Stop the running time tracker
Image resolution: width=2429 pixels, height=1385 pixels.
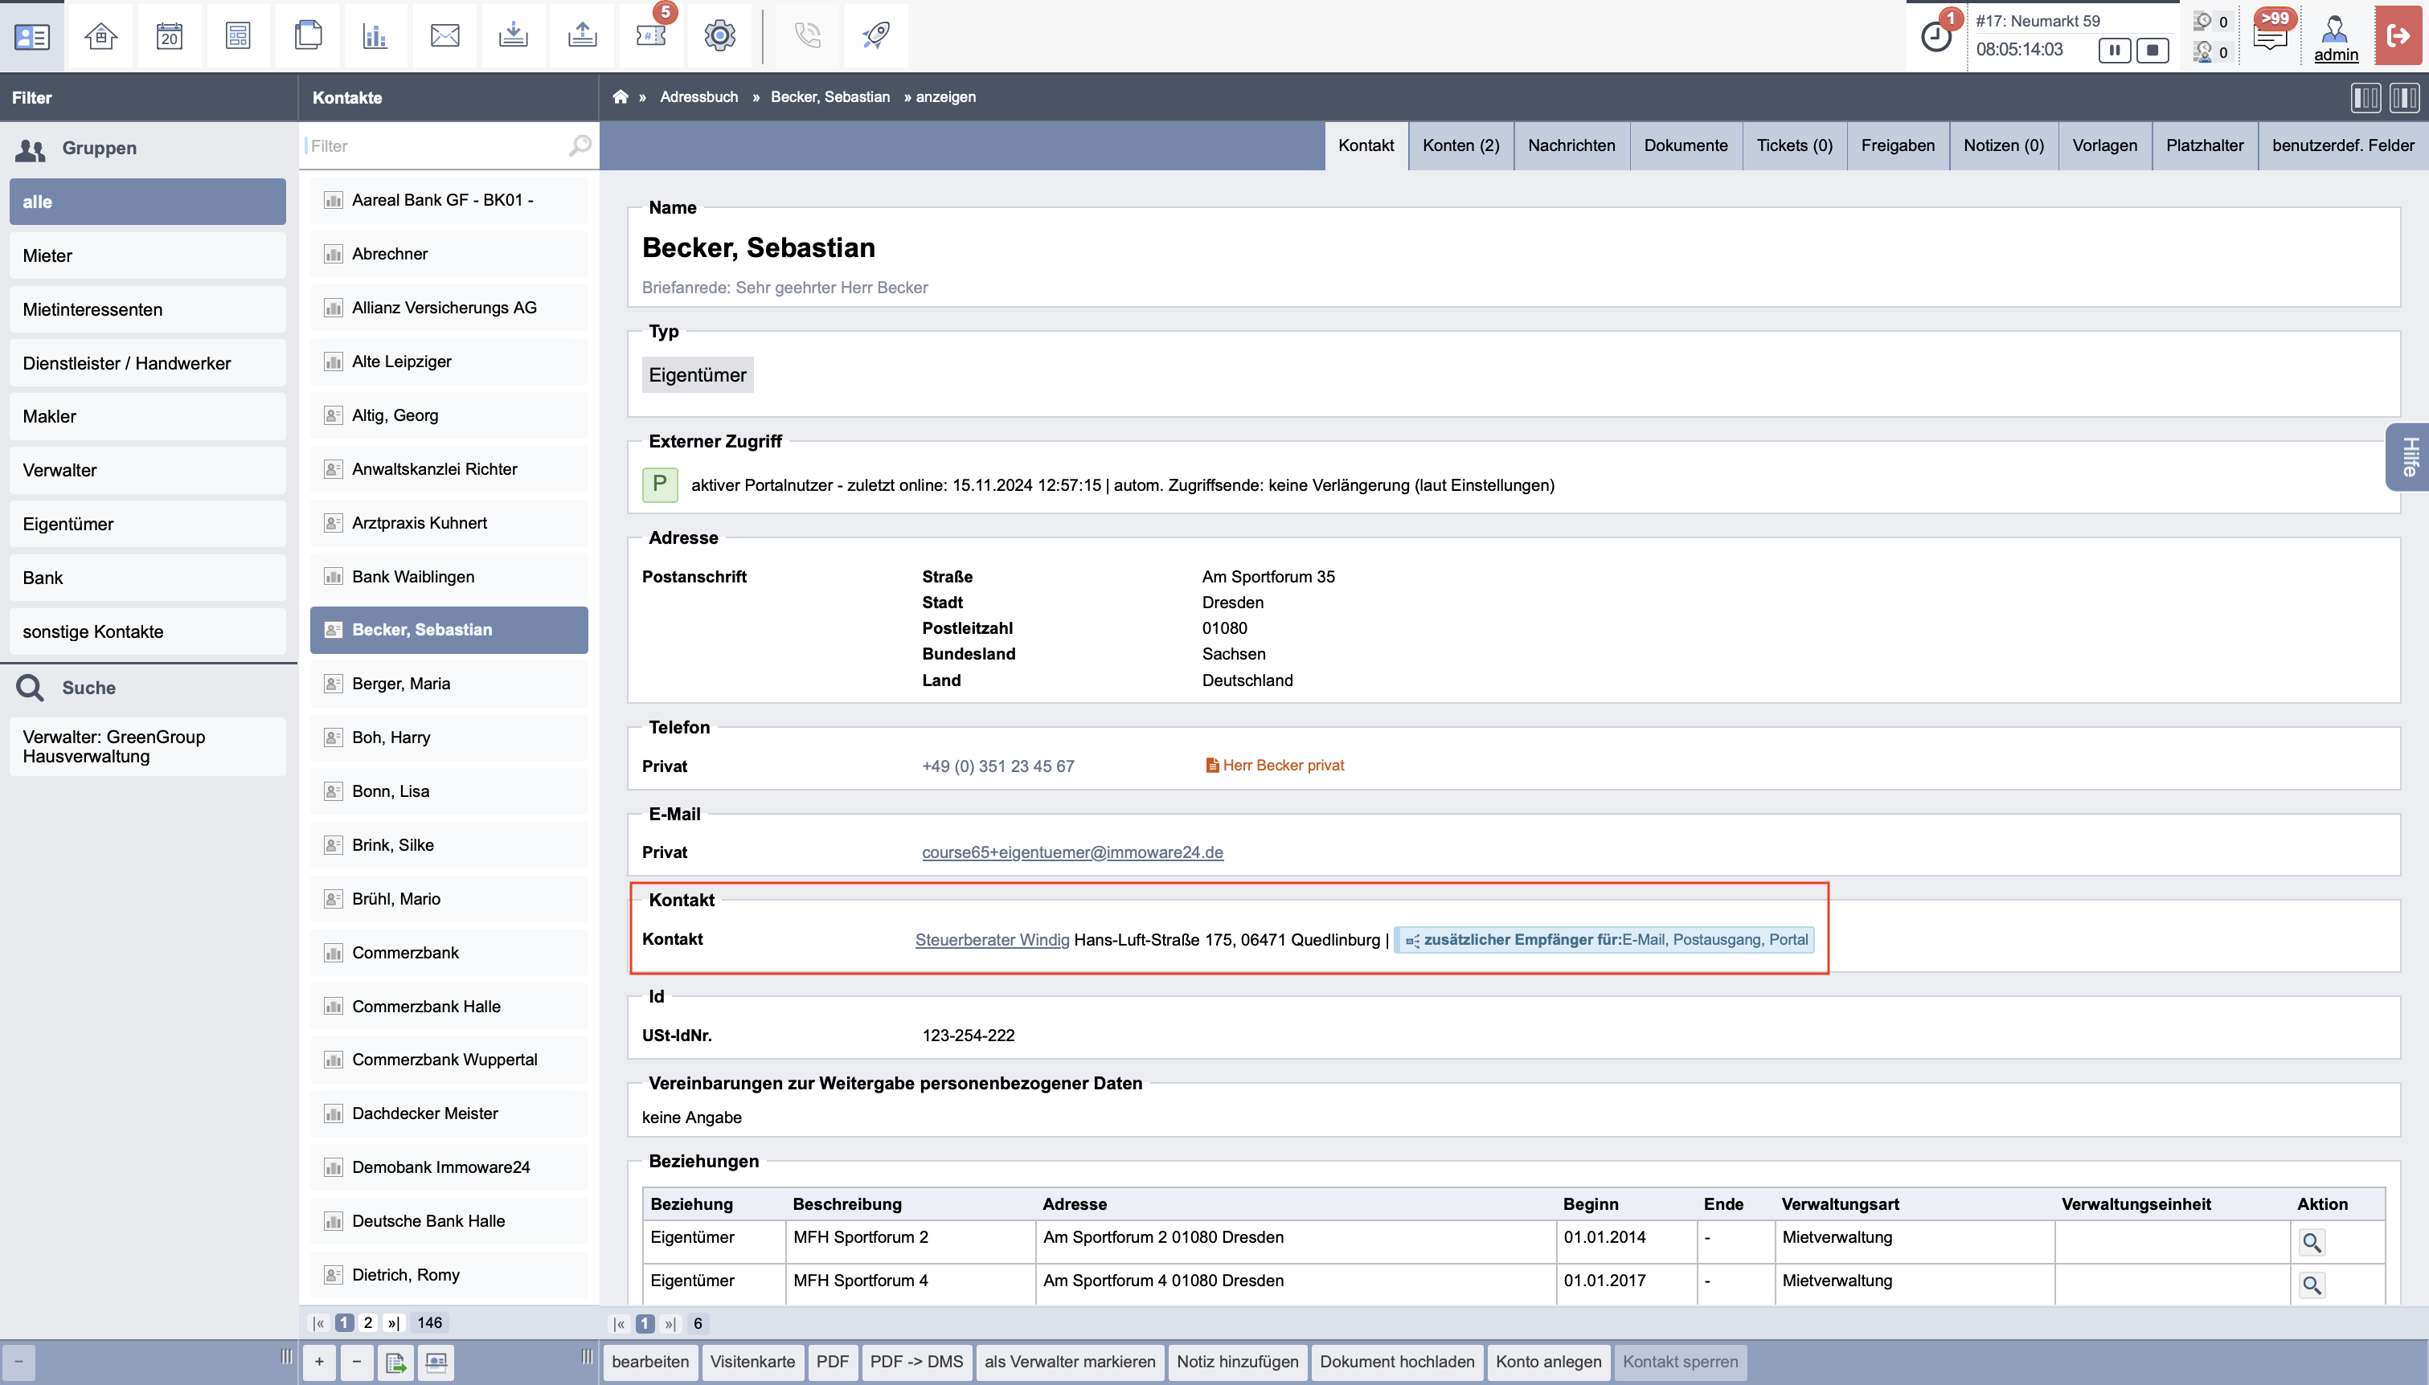tap(2153, 50)
